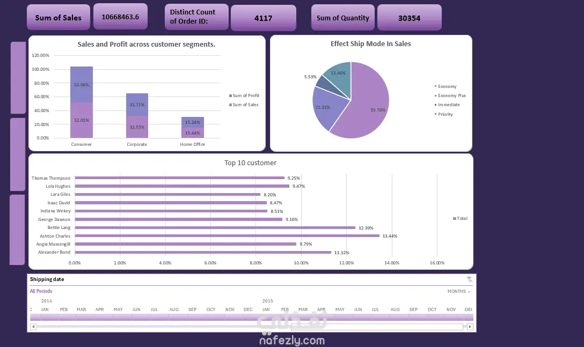Click the 8.51% data label
This screenshot has height=347, width=584.
click(x=277, y=211)
